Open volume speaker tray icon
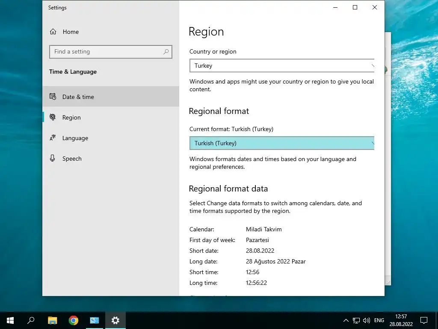The width and height of the screenshot is (438, 329). coord(367,320)
